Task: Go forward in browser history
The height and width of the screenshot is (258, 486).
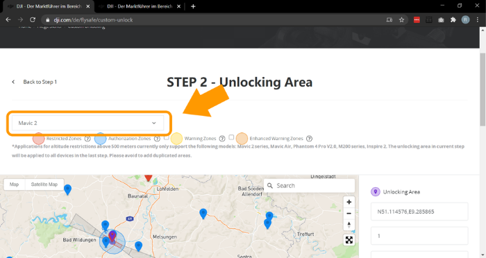Action: pos(20,20)
